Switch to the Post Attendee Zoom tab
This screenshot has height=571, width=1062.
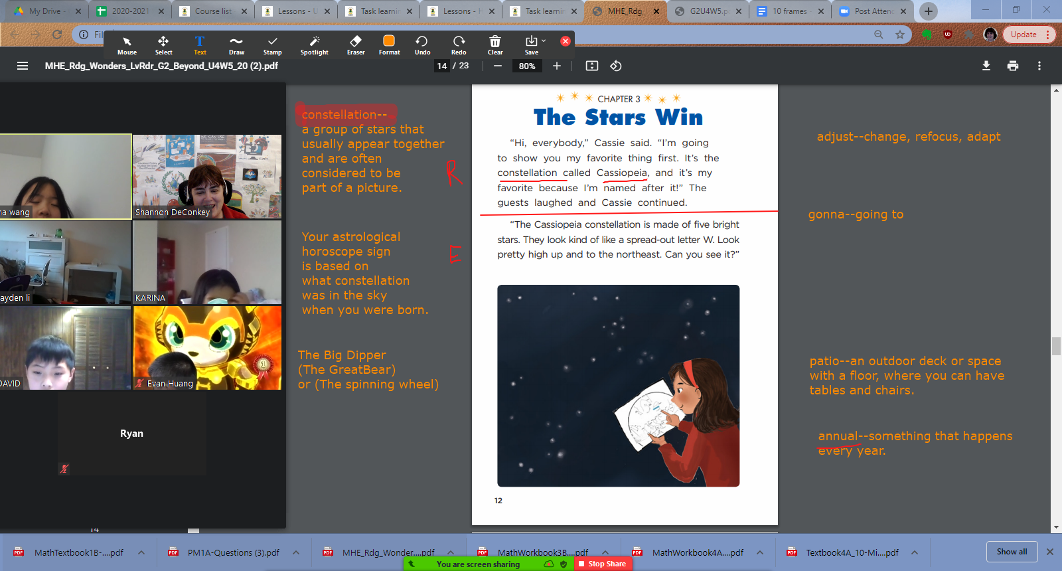873,11
